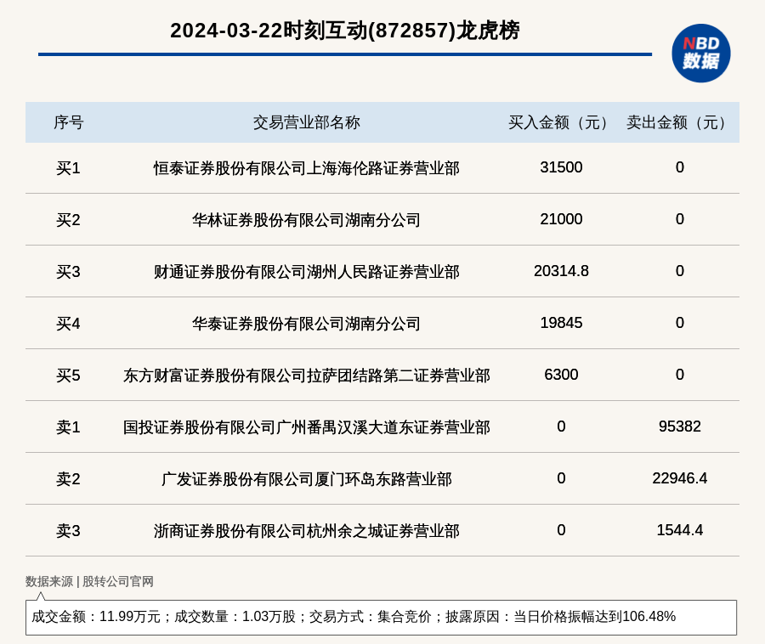The width and height of the screenshot is (765, 644).
Task: Select 国投证券股份有限公司广州番禺汉溪大道东证券营业部
Action: click(x=306, y=427)
